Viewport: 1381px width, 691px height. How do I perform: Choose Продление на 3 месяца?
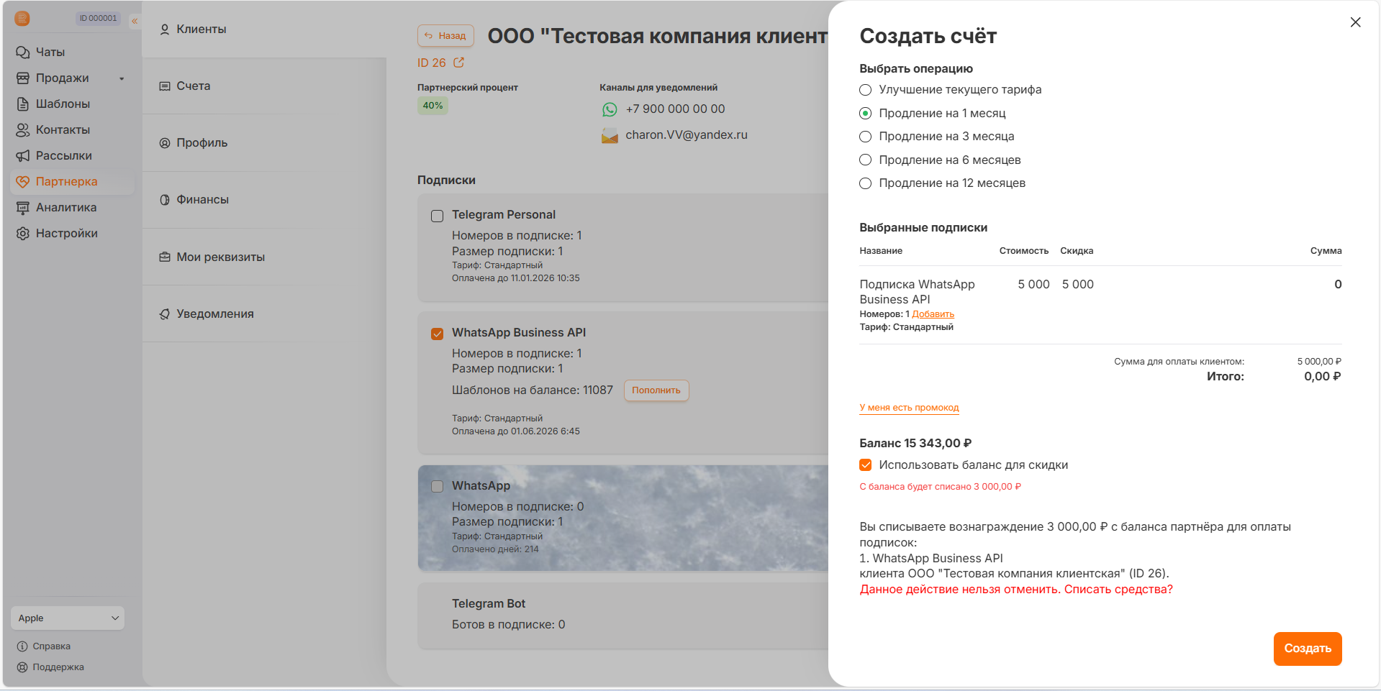[866, 137]
